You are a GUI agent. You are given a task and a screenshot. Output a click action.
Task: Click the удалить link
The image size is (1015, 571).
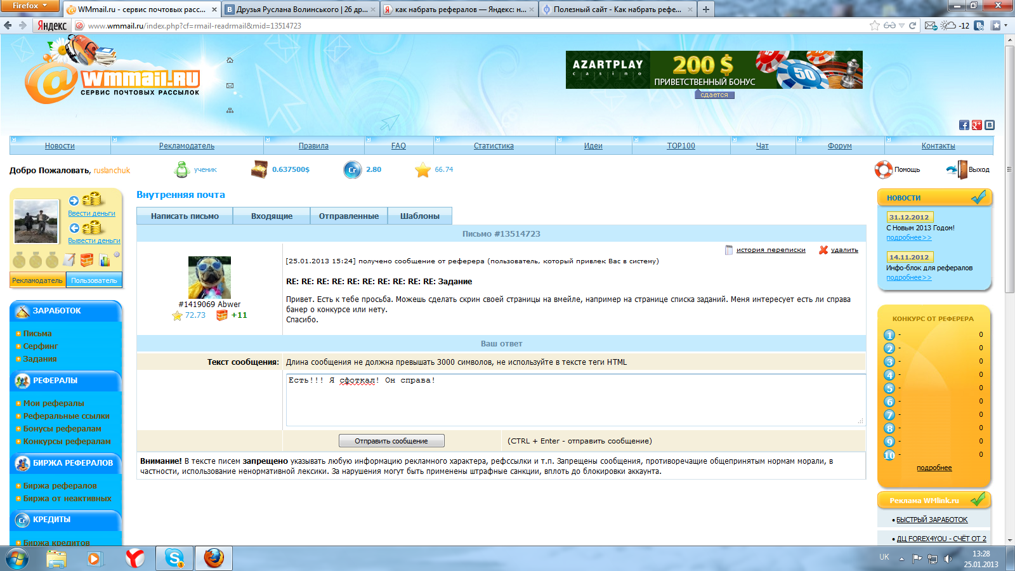point(844,250)
